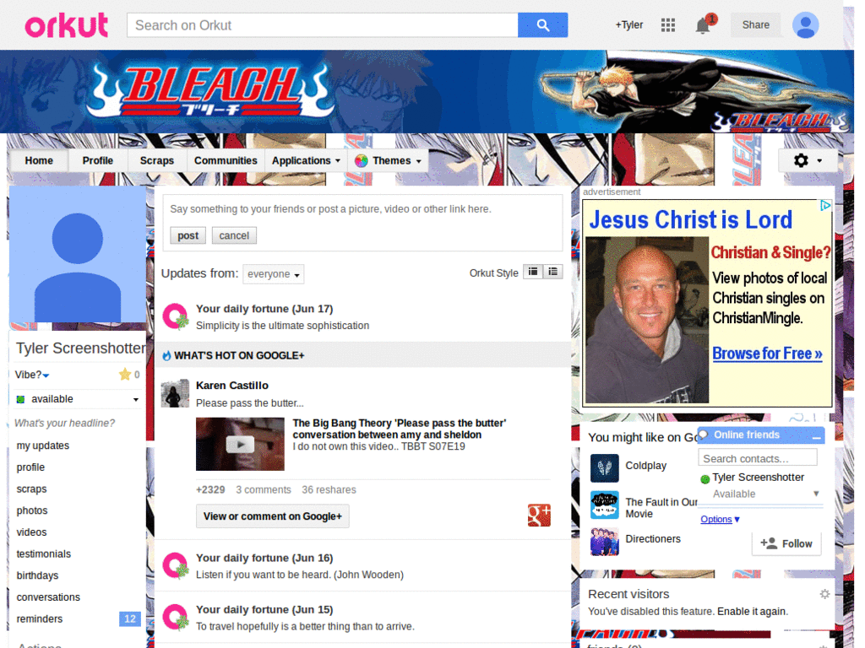This screenshot has height=648, width=865.
Task: Click the Orkut logo
Action: coord(66,25)
